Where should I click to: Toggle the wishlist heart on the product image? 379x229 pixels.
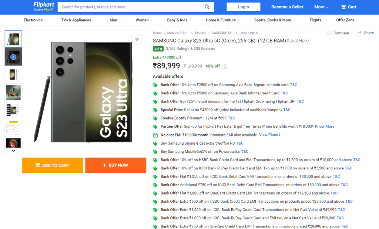[x=137, y=39]
